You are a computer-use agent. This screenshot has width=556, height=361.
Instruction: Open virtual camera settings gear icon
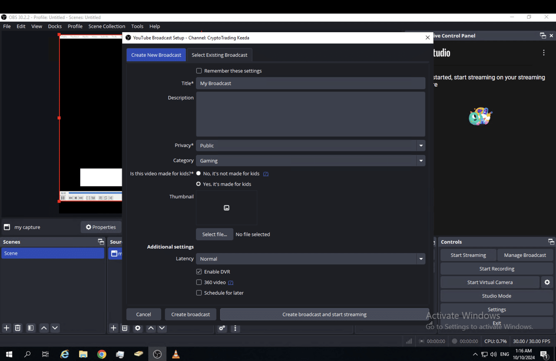coord(547,282)
